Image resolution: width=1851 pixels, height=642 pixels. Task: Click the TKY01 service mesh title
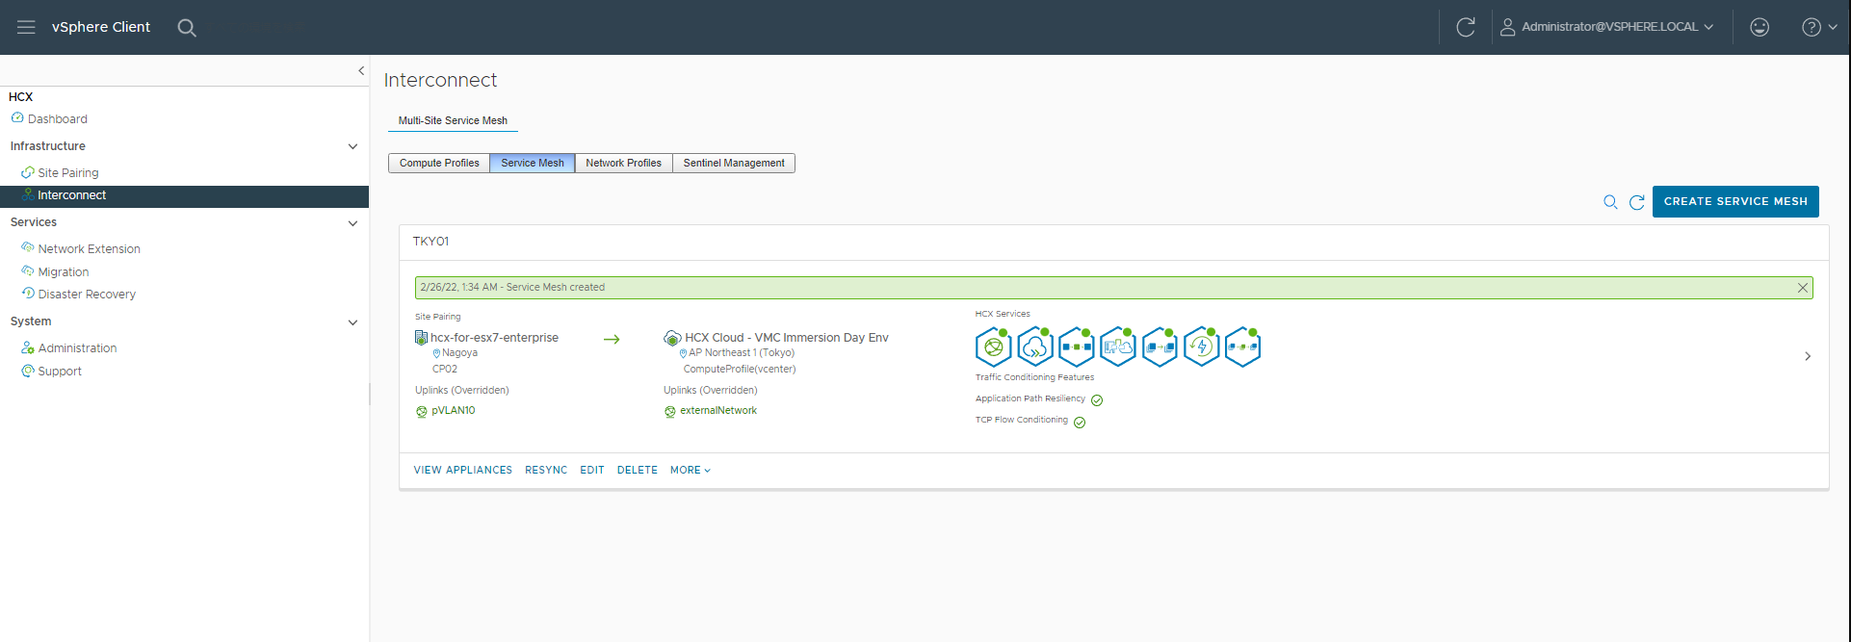coord(430,242)
